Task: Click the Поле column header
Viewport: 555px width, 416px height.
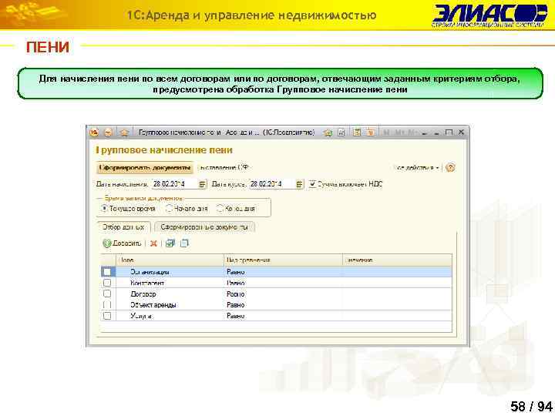Action: pos(170,260)
